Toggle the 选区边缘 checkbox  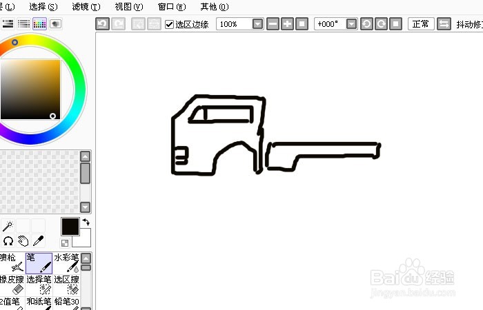click(169, 24)
